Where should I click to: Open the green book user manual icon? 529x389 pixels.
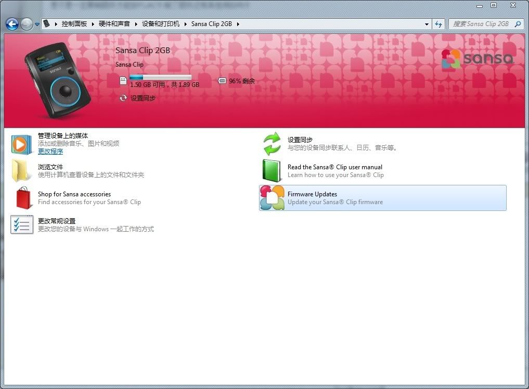coord(272,170)
